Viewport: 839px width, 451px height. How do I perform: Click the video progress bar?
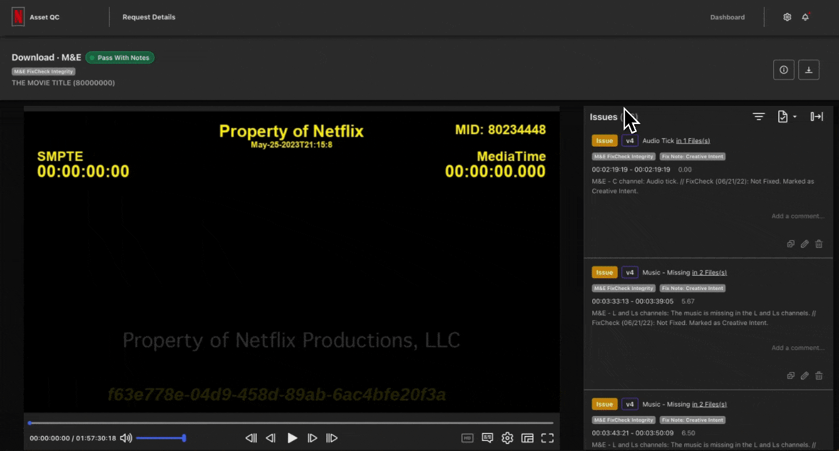(x=291, y=423)
